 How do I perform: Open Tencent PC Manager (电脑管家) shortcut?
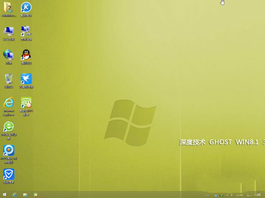pyautogui.click(x=8, y=174)
